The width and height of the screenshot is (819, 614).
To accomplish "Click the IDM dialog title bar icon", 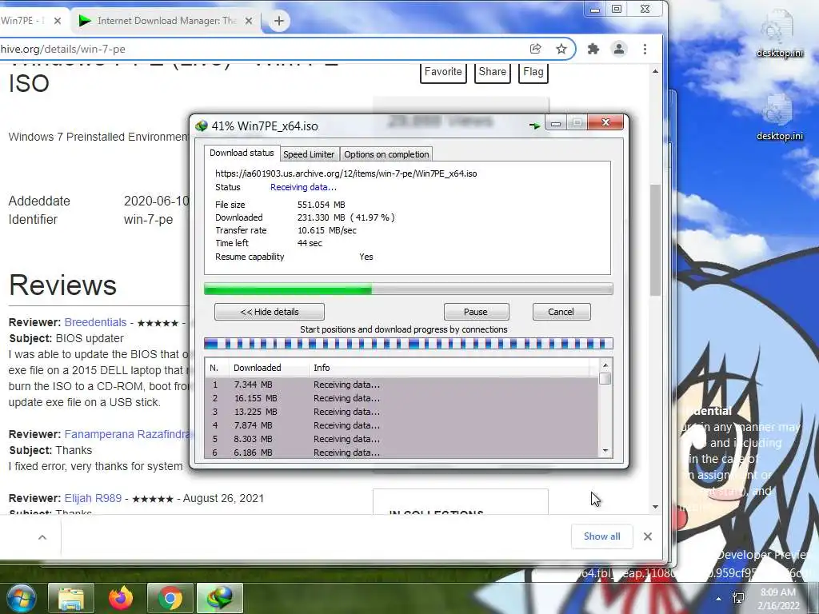I will (202, 126).
